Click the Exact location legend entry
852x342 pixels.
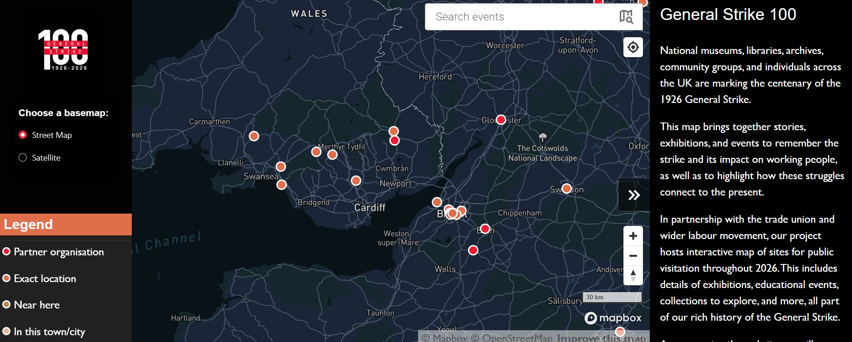[x=45, y=279]
